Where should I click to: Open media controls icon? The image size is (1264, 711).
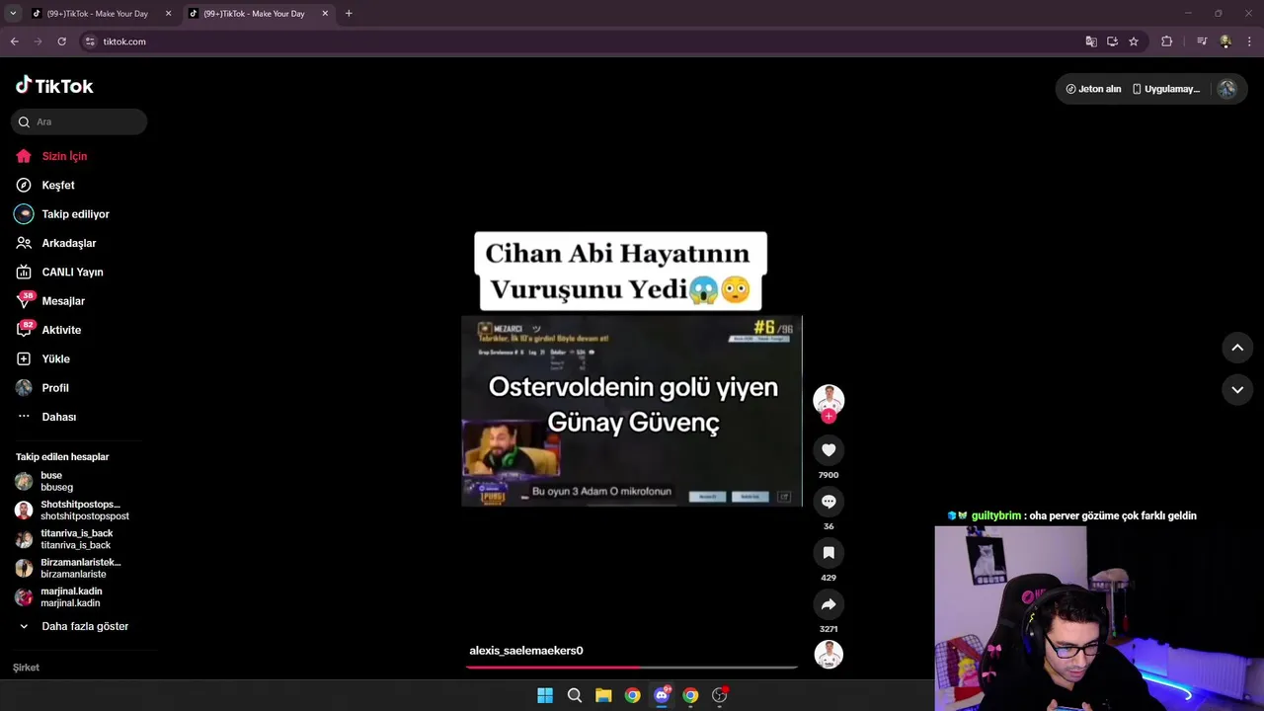(1202, 41)
